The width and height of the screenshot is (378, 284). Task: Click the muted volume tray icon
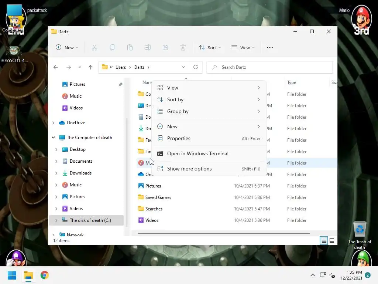(x=332, y=275)
